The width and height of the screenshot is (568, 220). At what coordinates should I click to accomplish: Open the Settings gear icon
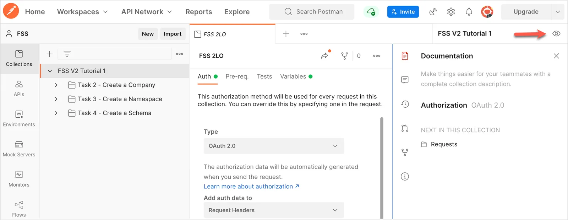451,12
